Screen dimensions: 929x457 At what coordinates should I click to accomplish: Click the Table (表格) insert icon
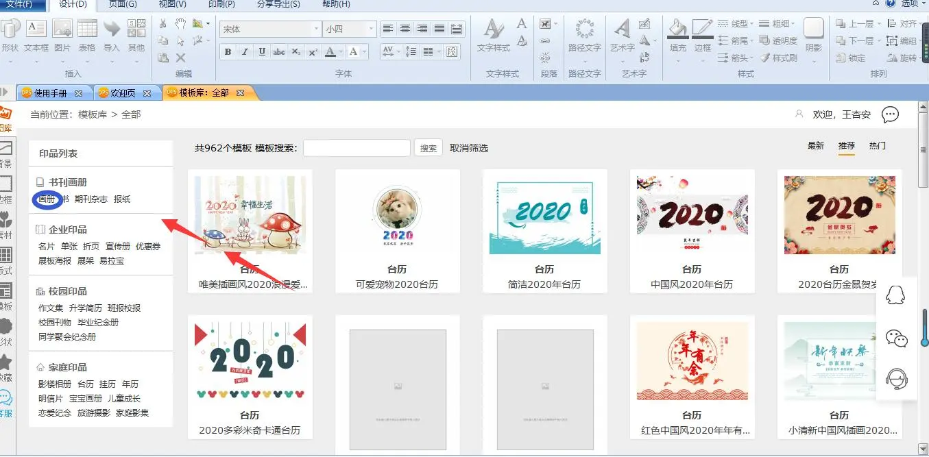point(87,36)
